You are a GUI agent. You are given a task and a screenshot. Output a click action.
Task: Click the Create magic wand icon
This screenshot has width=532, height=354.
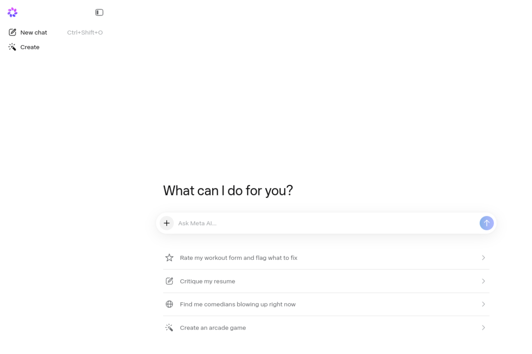click(12, 47)
